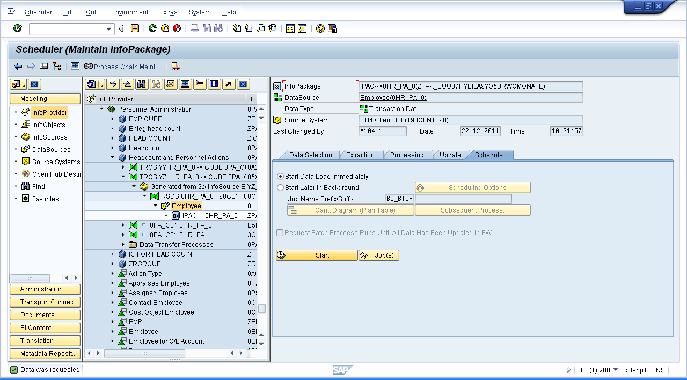Image resolution: width=687 pixels, height=380 pixels.
Task: Select Start Data Load Immediately option
Action: point(280,176)
